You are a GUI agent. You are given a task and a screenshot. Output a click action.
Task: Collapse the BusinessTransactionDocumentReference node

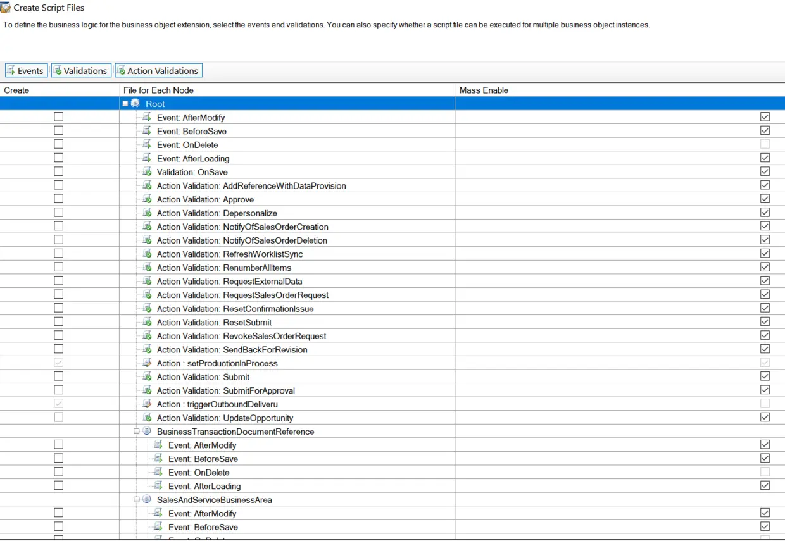[x=137, y=431]
